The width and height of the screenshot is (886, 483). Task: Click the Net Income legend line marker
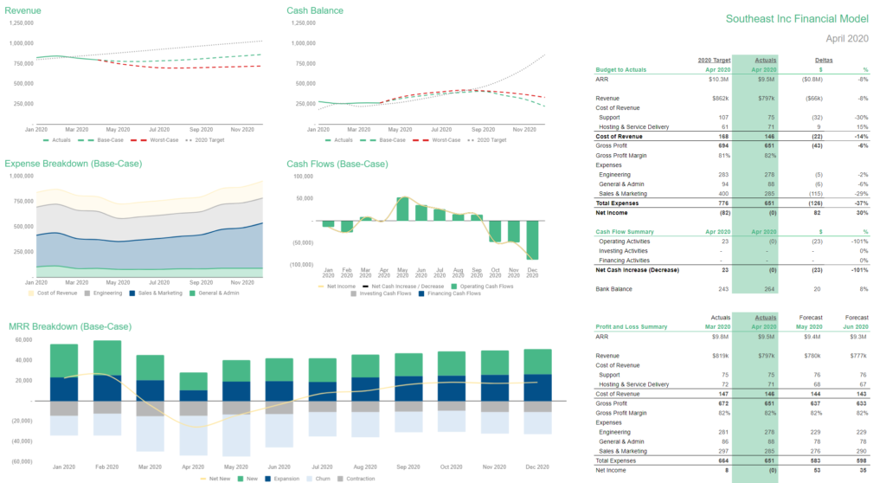(322, 286)
